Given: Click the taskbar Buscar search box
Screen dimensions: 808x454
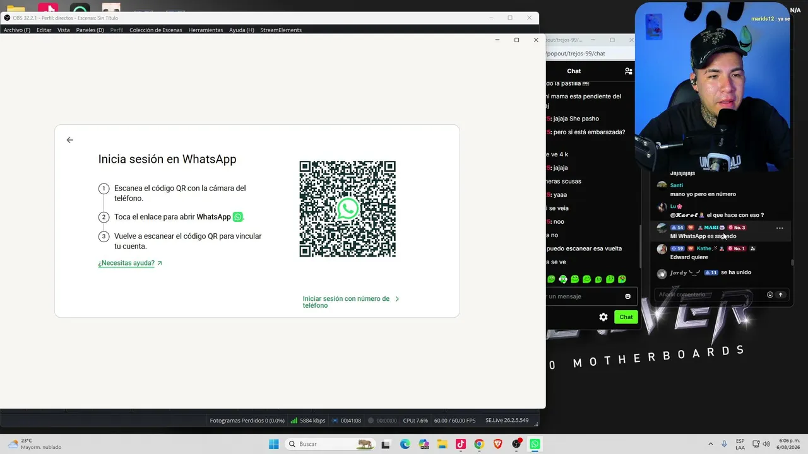Looking at the screenshot, I should pyautogui.click(x=330, y=444).
